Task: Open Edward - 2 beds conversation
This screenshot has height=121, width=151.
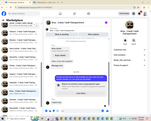Action: (x=20, y=33)
